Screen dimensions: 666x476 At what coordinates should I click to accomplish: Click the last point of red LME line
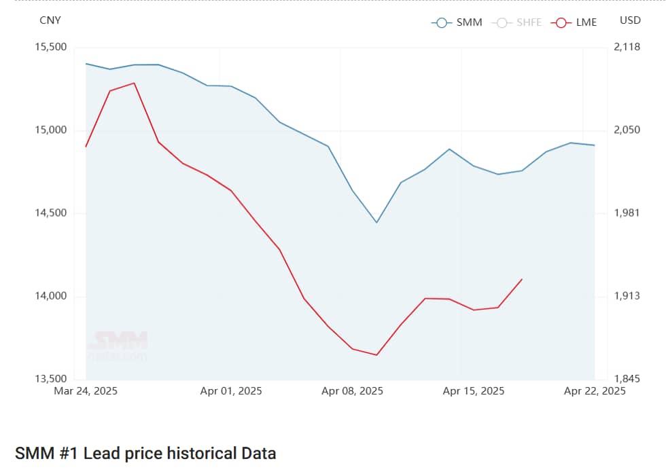pos(522,279)
